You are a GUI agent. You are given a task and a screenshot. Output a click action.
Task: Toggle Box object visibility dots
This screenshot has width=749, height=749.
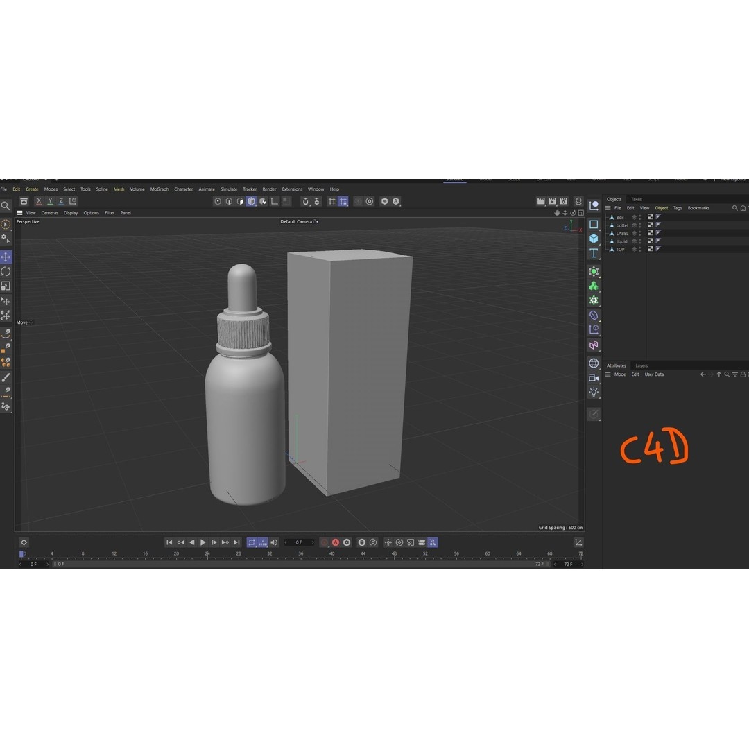pos(639,217)
